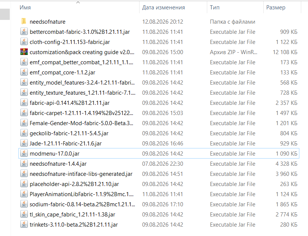Screen dimensions: 308x236
Task: Click the sodium-fabric jar icon
Action: (24, 204)
